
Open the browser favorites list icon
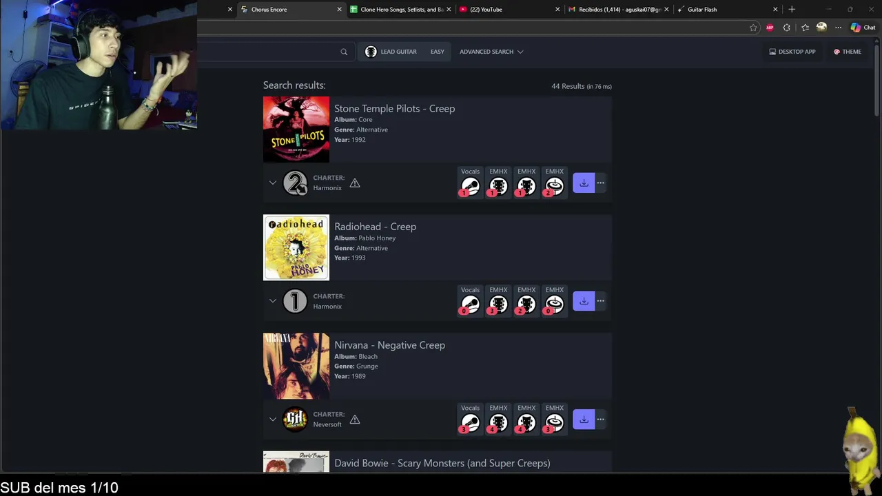point(805,28)
